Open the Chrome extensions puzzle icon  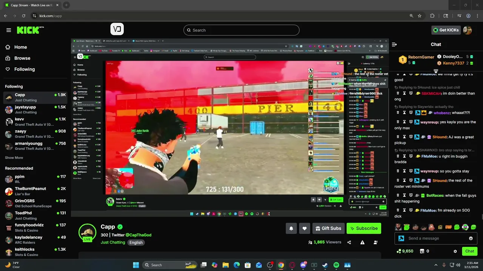tap(432, 16)
